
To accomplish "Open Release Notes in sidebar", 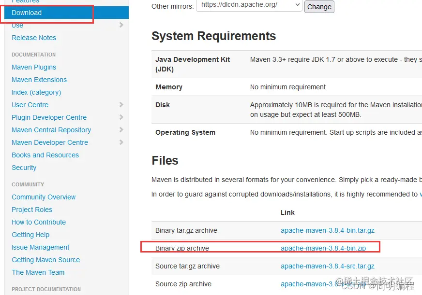I will point(34,38).
